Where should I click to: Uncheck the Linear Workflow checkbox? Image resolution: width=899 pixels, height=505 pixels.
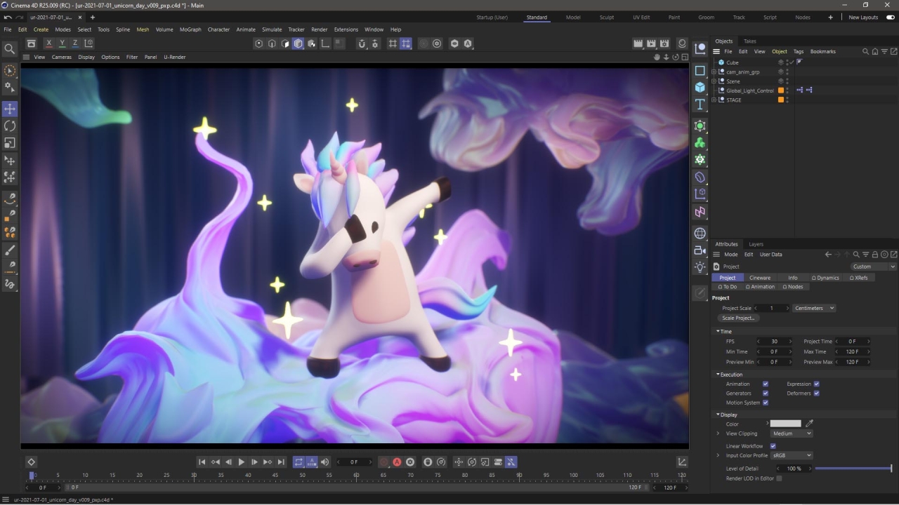tap(773, 446)
